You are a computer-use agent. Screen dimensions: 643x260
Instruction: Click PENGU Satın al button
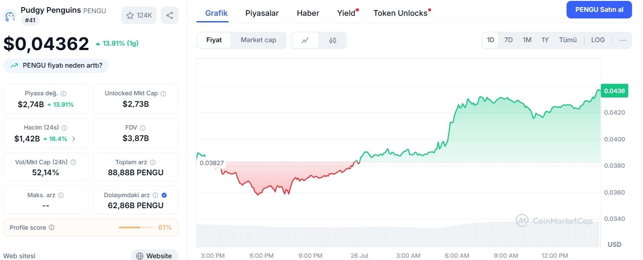599,10
